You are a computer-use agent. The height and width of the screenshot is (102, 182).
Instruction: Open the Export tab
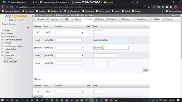point(99,19)
